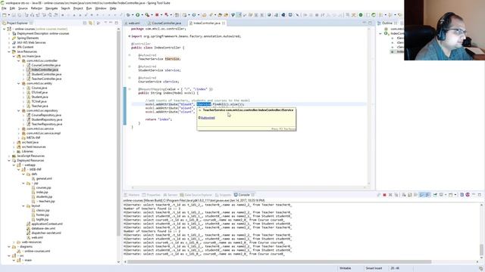Open dropdown arrow beside New icon

pyautogui.click(x=8, y=15)
